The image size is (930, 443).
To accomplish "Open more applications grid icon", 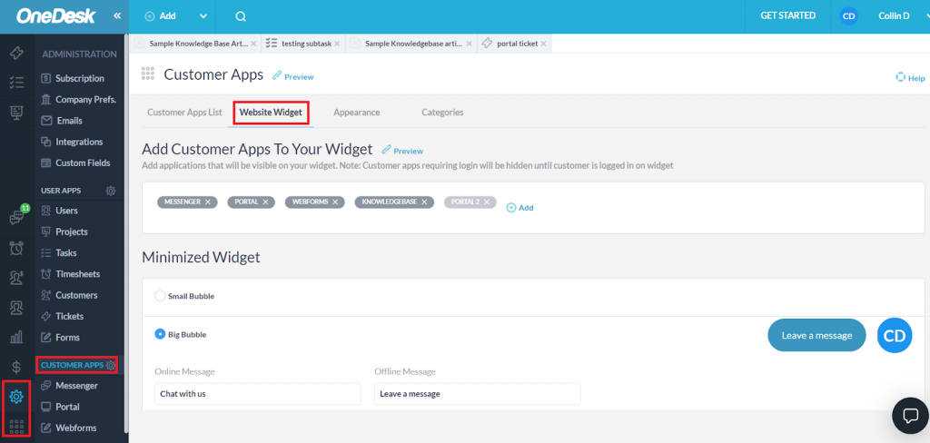I will tap(16, 426).
